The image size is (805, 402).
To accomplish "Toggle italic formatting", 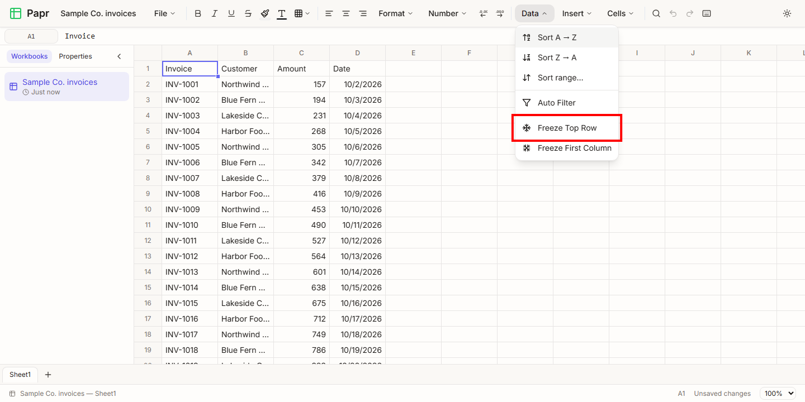I will [215, 13].
